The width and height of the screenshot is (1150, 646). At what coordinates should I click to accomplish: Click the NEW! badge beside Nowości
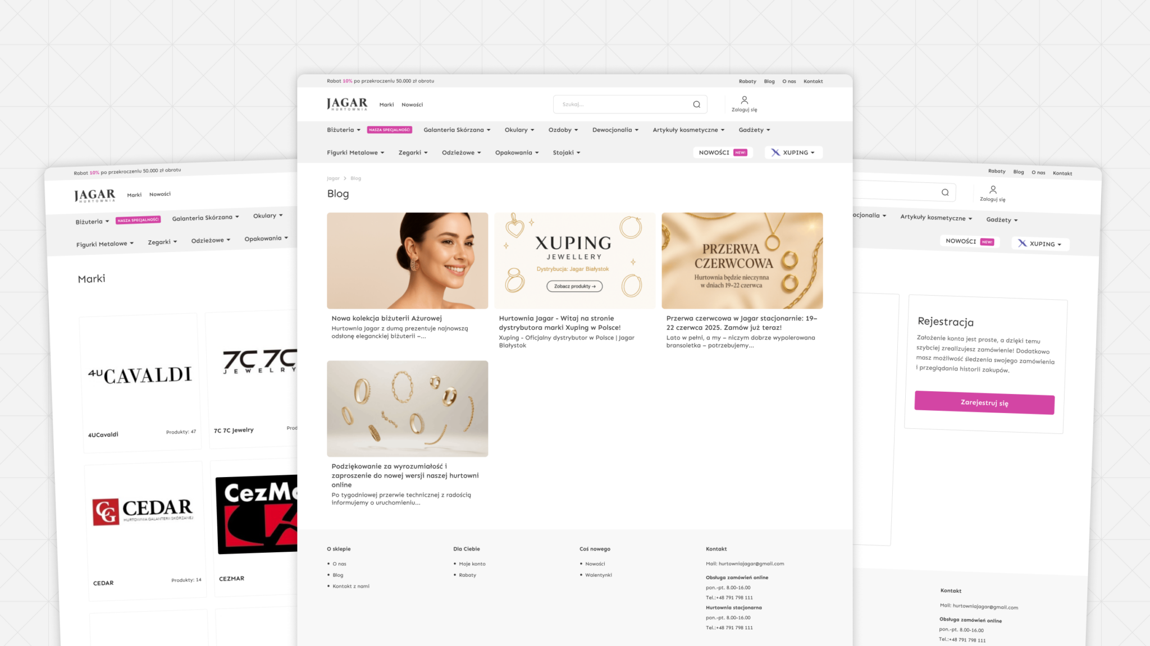coord(740,153)
